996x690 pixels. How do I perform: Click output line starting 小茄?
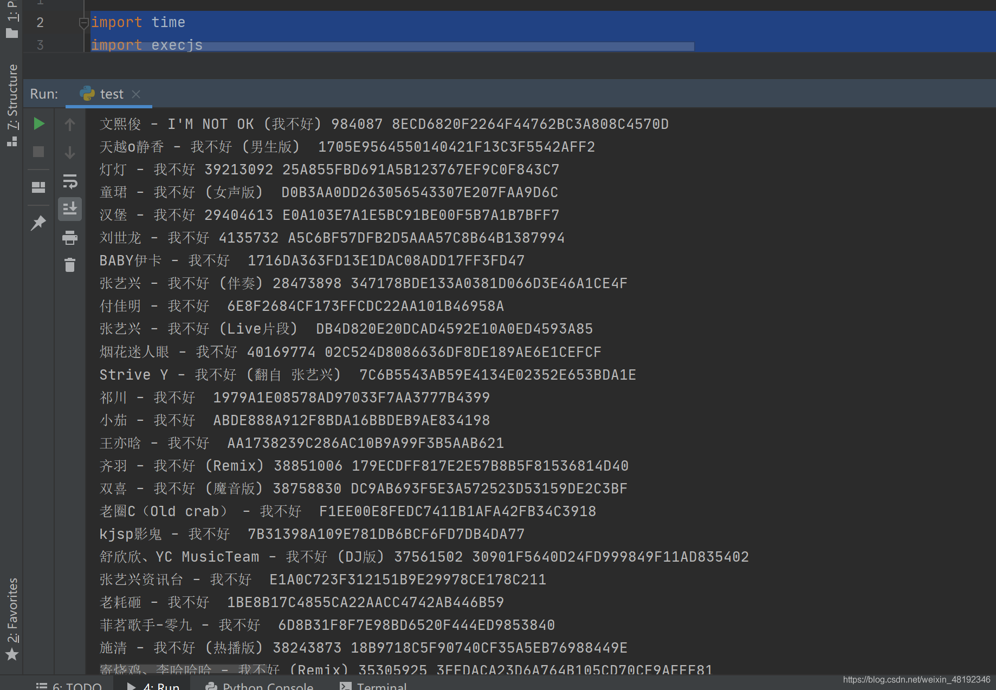pyautogui.click(x=295, y=420)
